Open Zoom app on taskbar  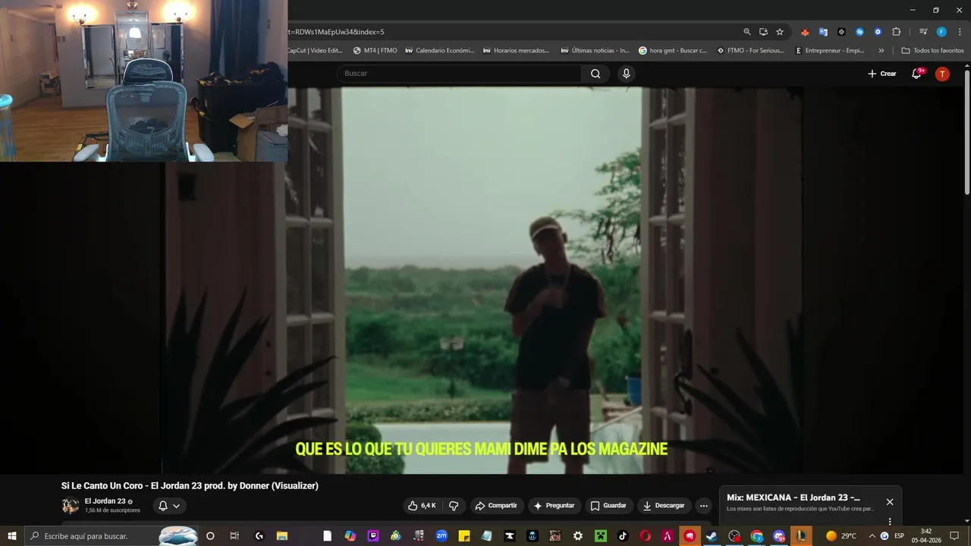442,536
